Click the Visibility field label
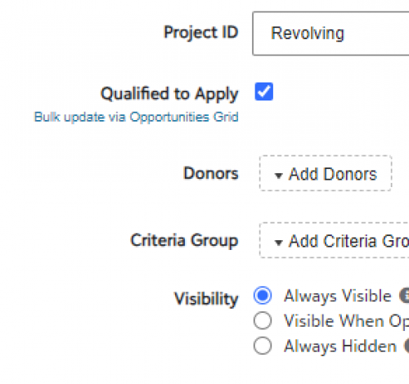Image resolution: width=409 pixels, height=384 pixels. point(206,299)
